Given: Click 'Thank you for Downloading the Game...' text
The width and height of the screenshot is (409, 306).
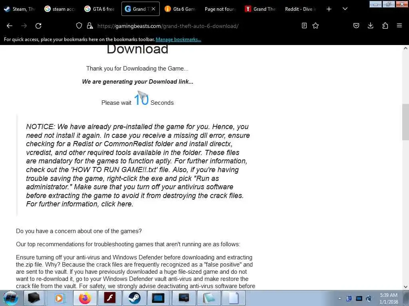Looking at the screenshot, I should (137, 69).
